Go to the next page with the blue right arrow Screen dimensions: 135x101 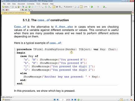(x=72, y=100)
